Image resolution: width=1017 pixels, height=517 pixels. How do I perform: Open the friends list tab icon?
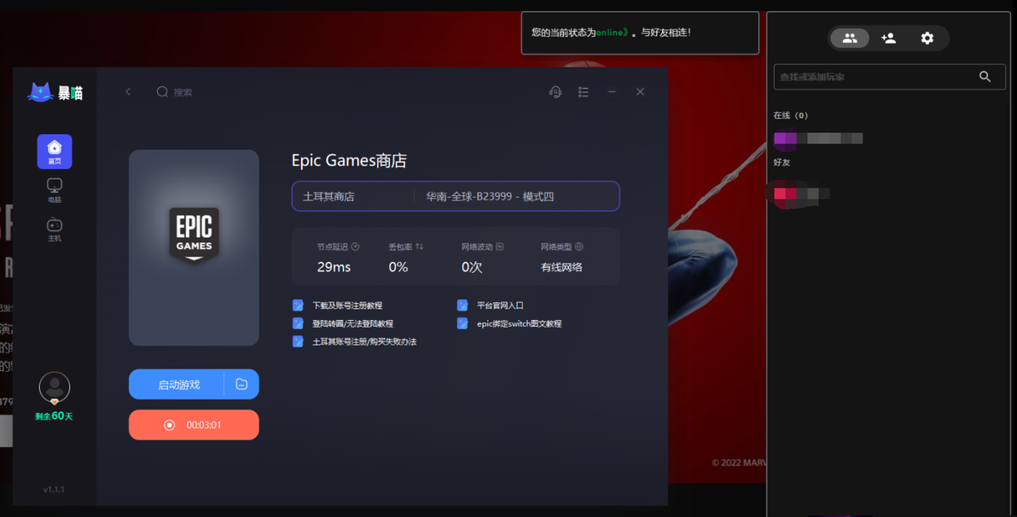pyautogui.click(x=850, y=38)
